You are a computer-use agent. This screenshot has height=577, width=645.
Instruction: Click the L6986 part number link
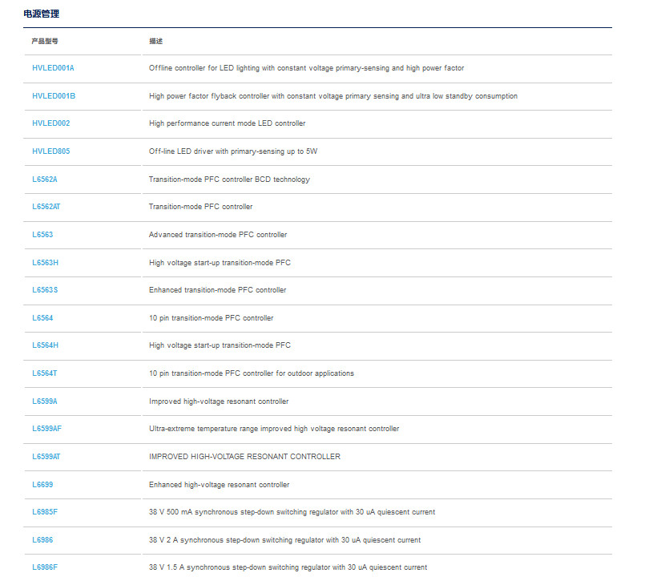pyautogui.click(x=42, y=539)
